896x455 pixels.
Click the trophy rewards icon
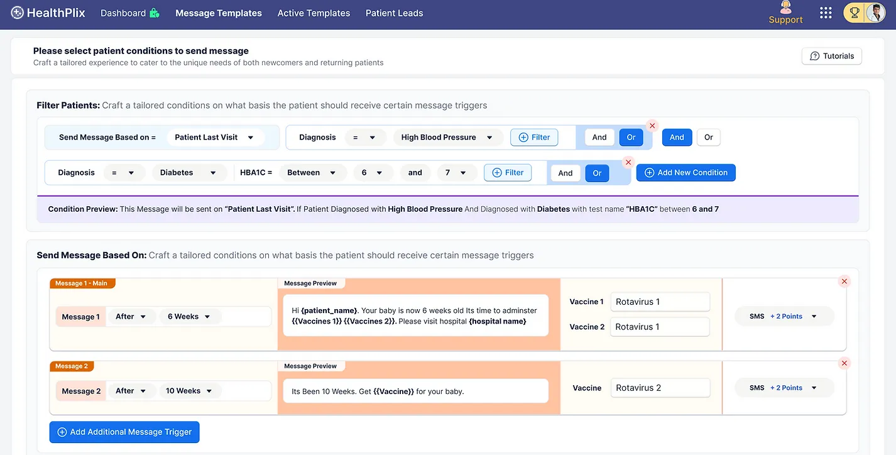tap(855, 13)
